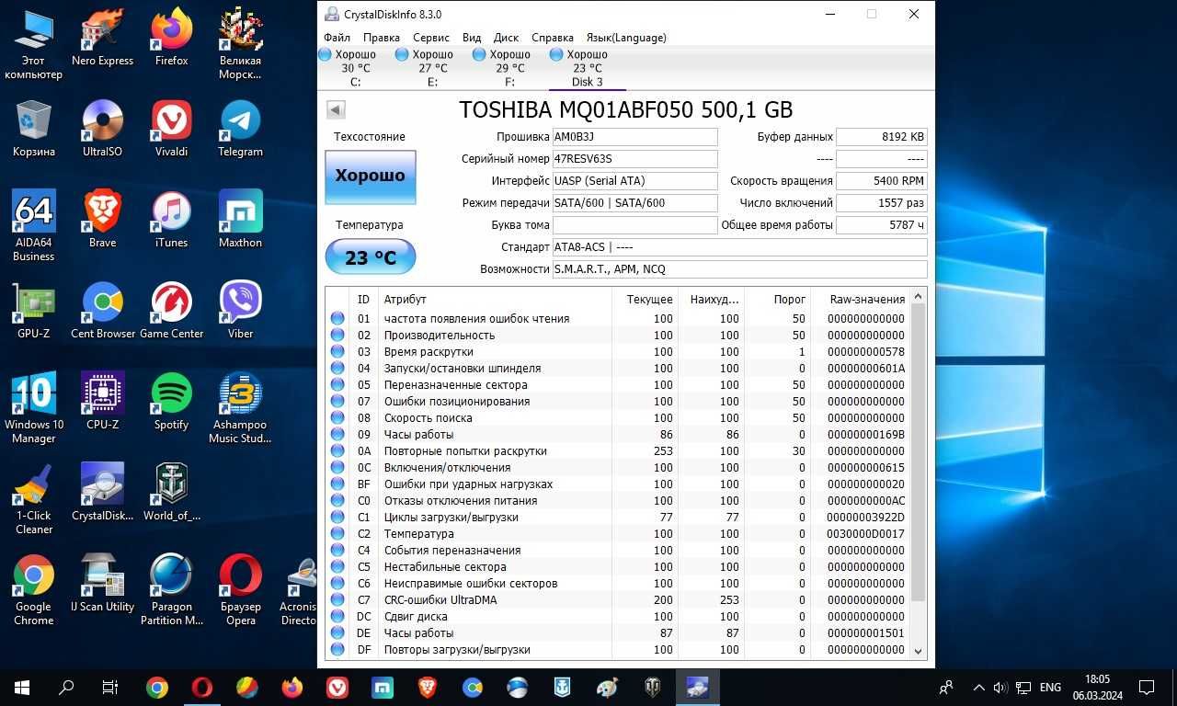Click the Google Chrome desktop icon
This screenshot has width=1177, height=706.
[x=34, y=589]
